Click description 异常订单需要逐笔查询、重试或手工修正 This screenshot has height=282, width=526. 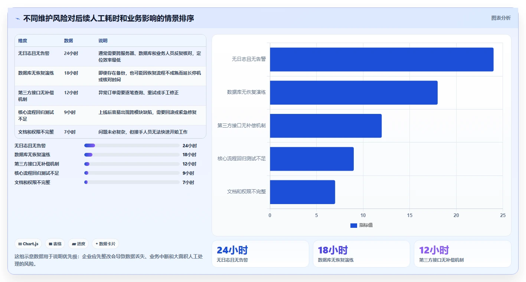138,93
